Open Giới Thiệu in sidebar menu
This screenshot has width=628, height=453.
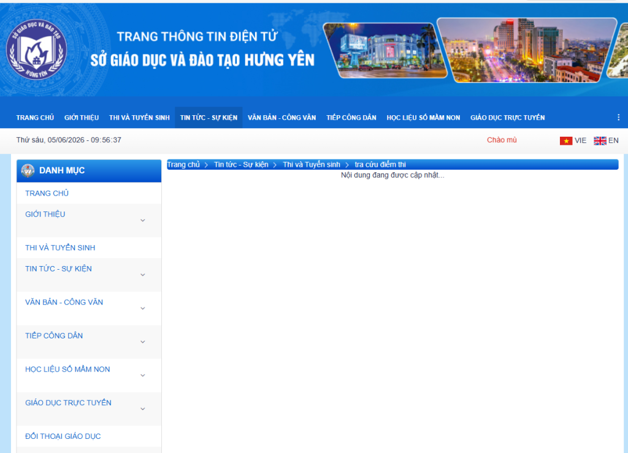tap(45, 214)
